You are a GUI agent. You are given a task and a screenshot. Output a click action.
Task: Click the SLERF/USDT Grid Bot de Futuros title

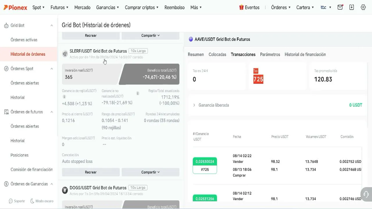(98, 51)
